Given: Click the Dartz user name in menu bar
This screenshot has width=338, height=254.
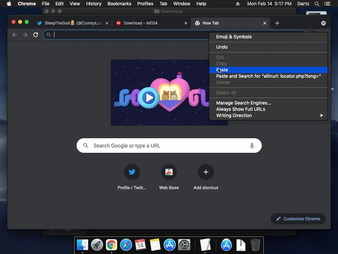Looking at the screenshot, I should pos(303,4).
